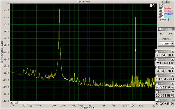Open generator Details button

click(x=166, y=39)
